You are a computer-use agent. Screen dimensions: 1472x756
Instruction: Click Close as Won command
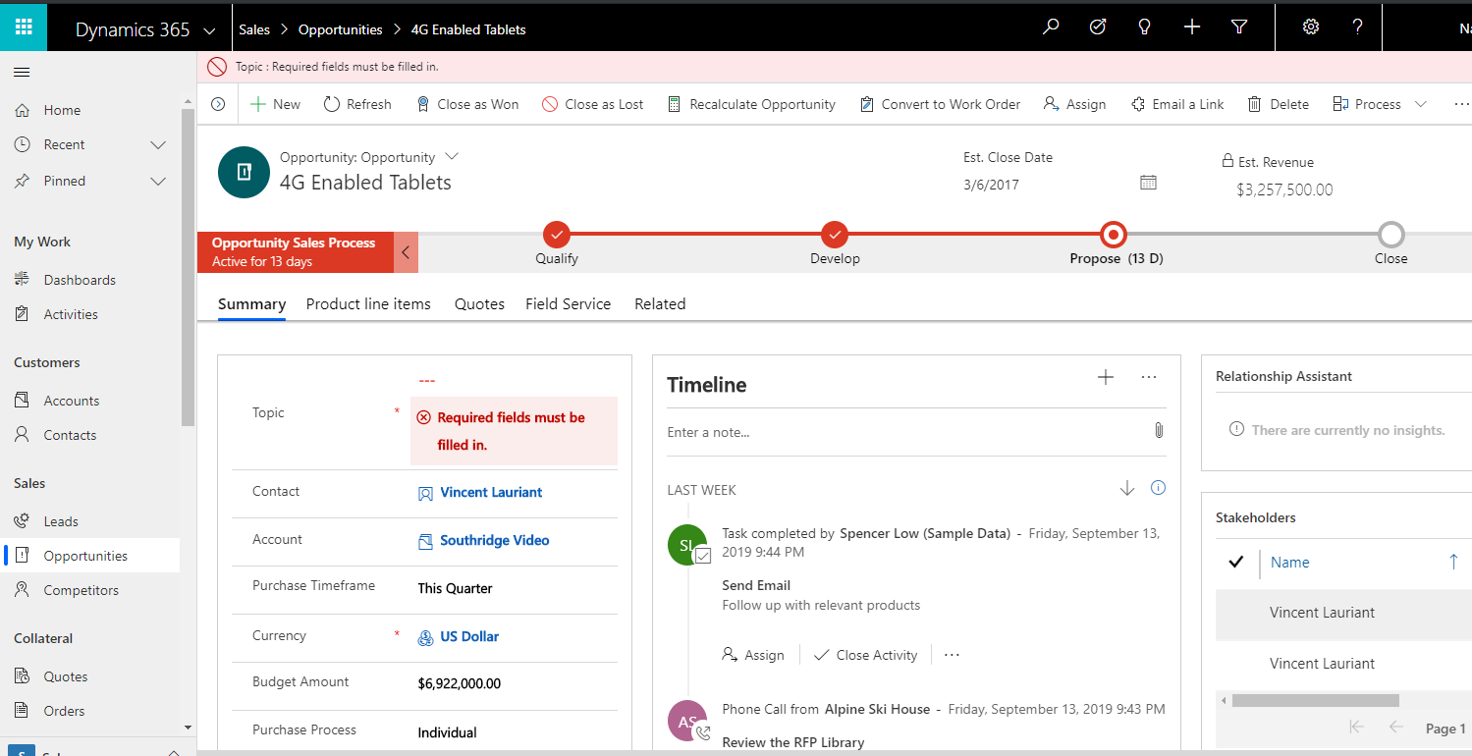point(467,104)
